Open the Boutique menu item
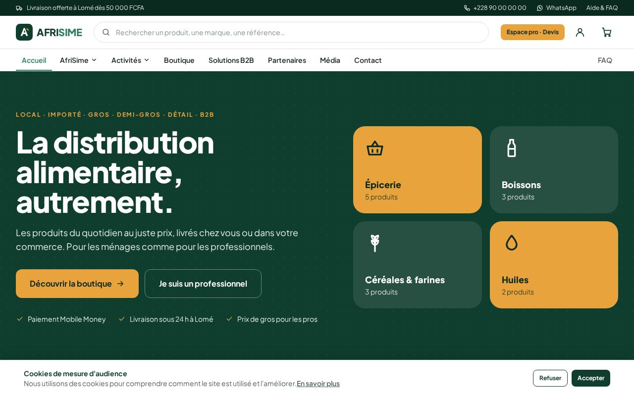Viewport: 634px width, 396px height. point(179,60)
